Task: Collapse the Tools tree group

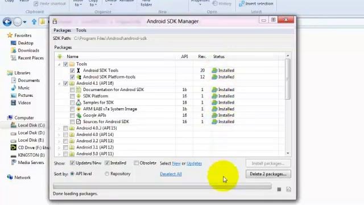Action: (x=59, y=64)
